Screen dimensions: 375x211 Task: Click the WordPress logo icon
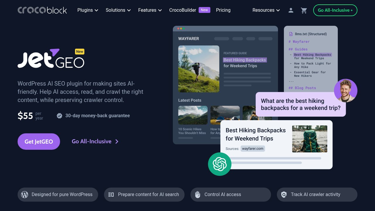click(x=25, y=195)
